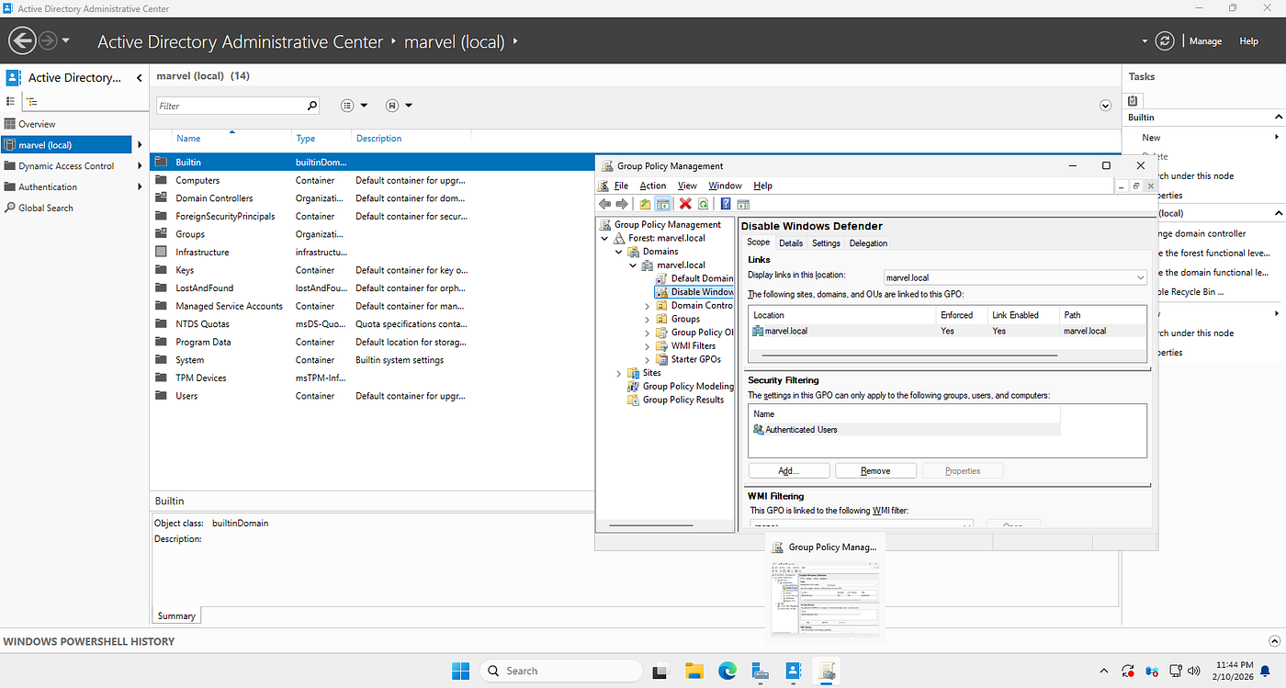
Task: Open the Window menu
Action: click(x=725, y=186)
